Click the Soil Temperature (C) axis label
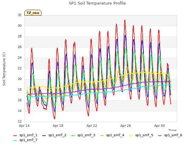The image size is (195, 146). [x=4, y=69]
